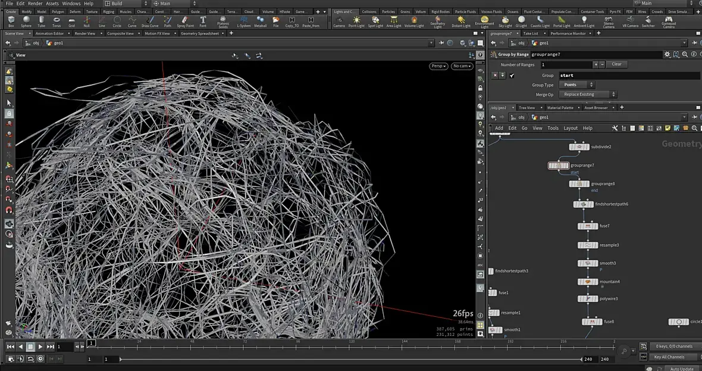This screenshot has height=371, width=702.
Task: Toggle the enable checkmark beside Group
Action: tap(512, 76)
